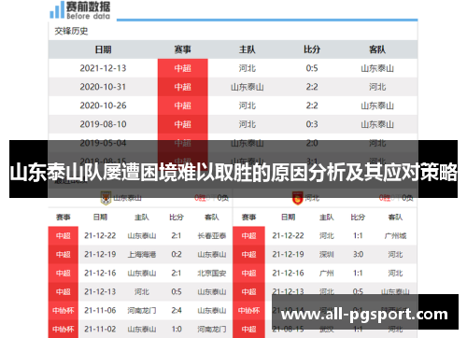Click the 客队 header in Hebei recent table
Image resolution: width=467 pixels, height=338 pixels.
tap(395, 218)
